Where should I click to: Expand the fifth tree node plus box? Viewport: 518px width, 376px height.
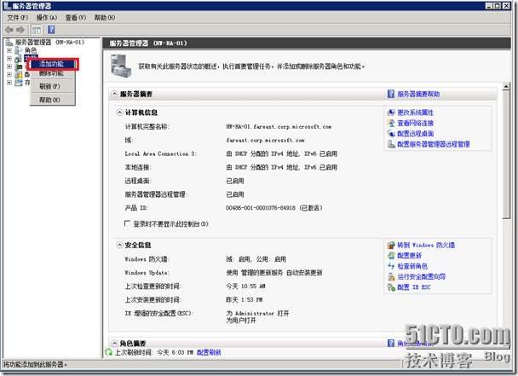9,83
